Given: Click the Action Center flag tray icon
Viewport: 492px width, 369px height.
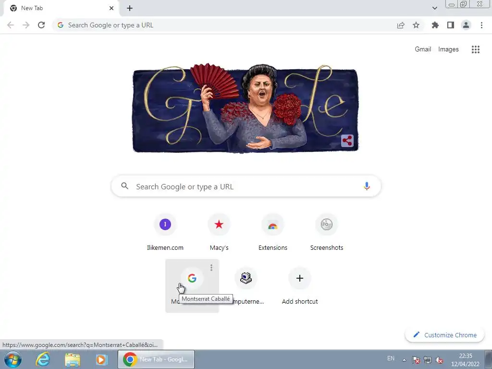Looking at the screenshot, I should coord(416,360).
